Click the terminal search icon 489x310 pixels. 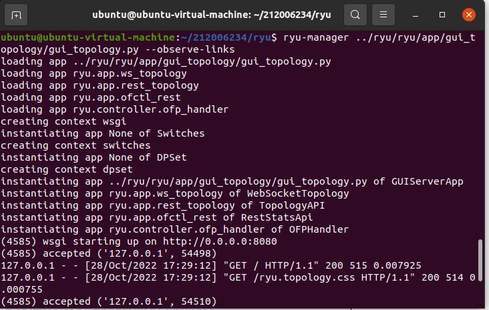pos(356,14)
